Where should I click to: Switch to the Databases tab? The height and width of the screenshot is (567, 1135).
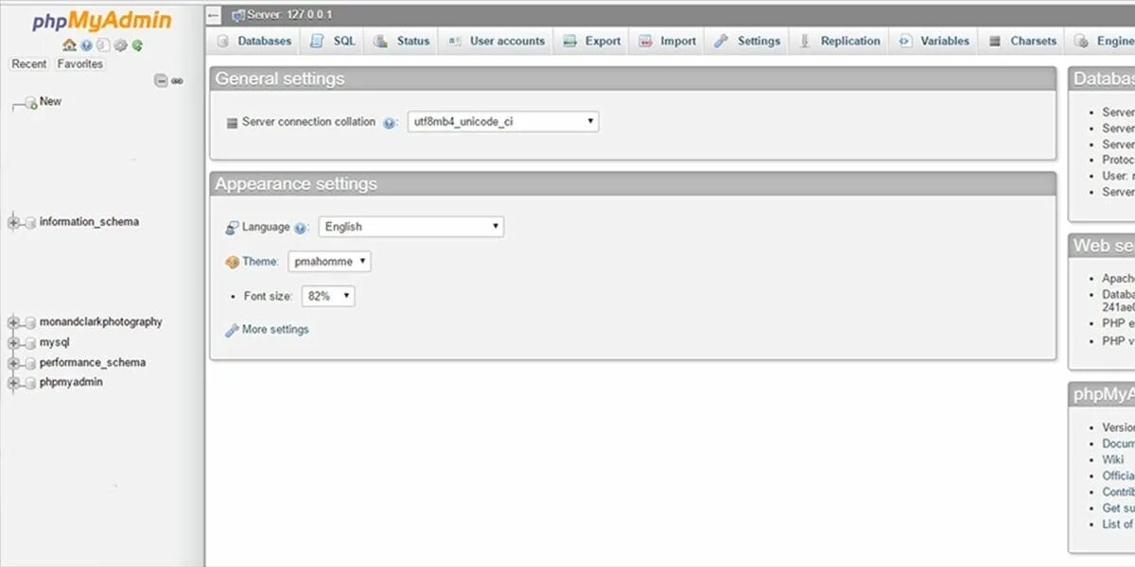pos(253,42)
